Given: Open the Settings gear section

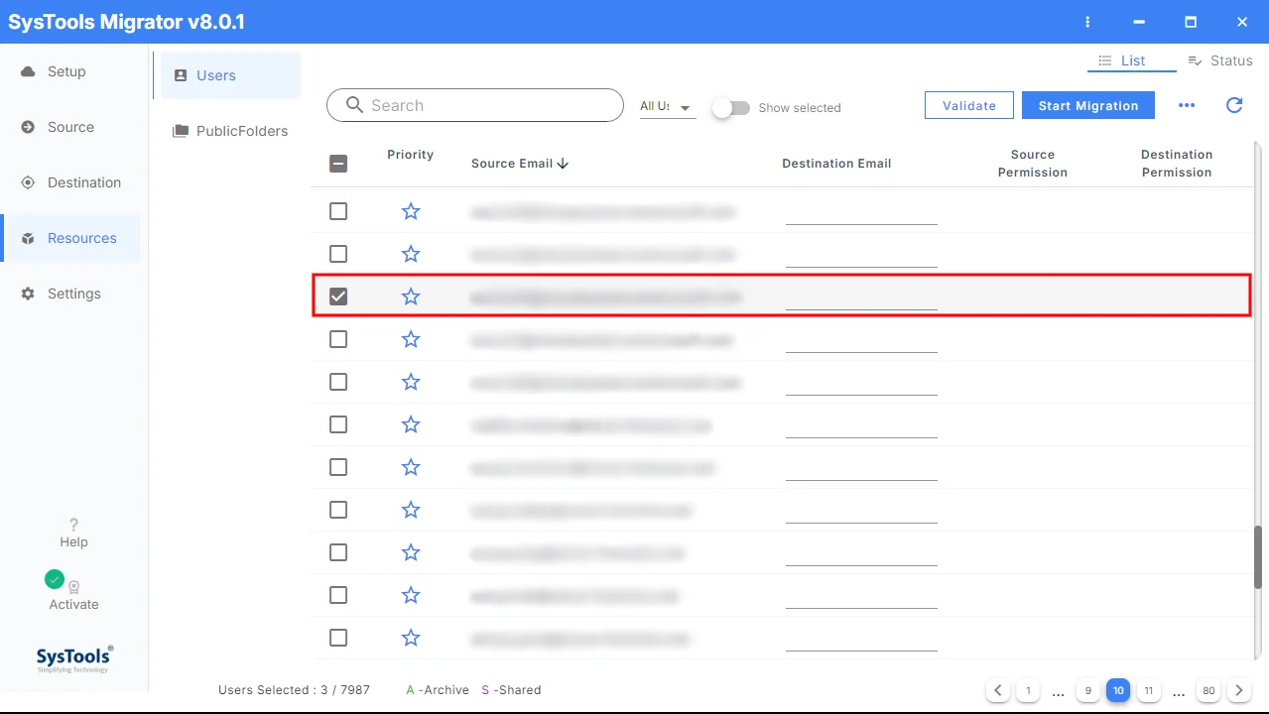Looking at the screenshot, I should 69,294.
